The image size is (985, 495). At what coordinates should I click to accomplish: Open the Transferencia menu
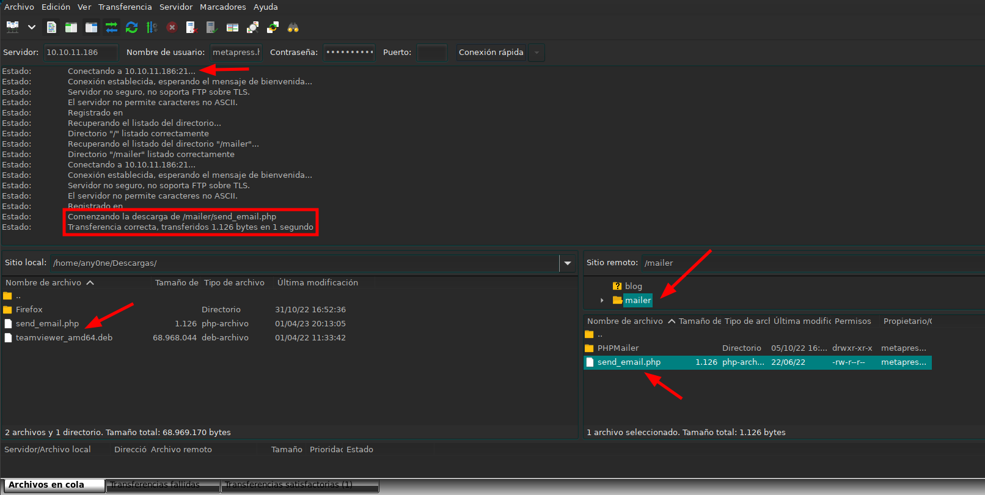(125, 7)
